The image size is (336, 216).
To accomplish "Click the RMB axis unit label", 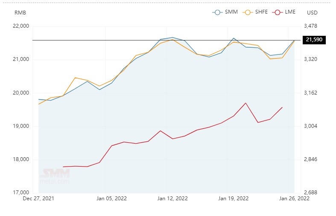I will coord(20,13).
